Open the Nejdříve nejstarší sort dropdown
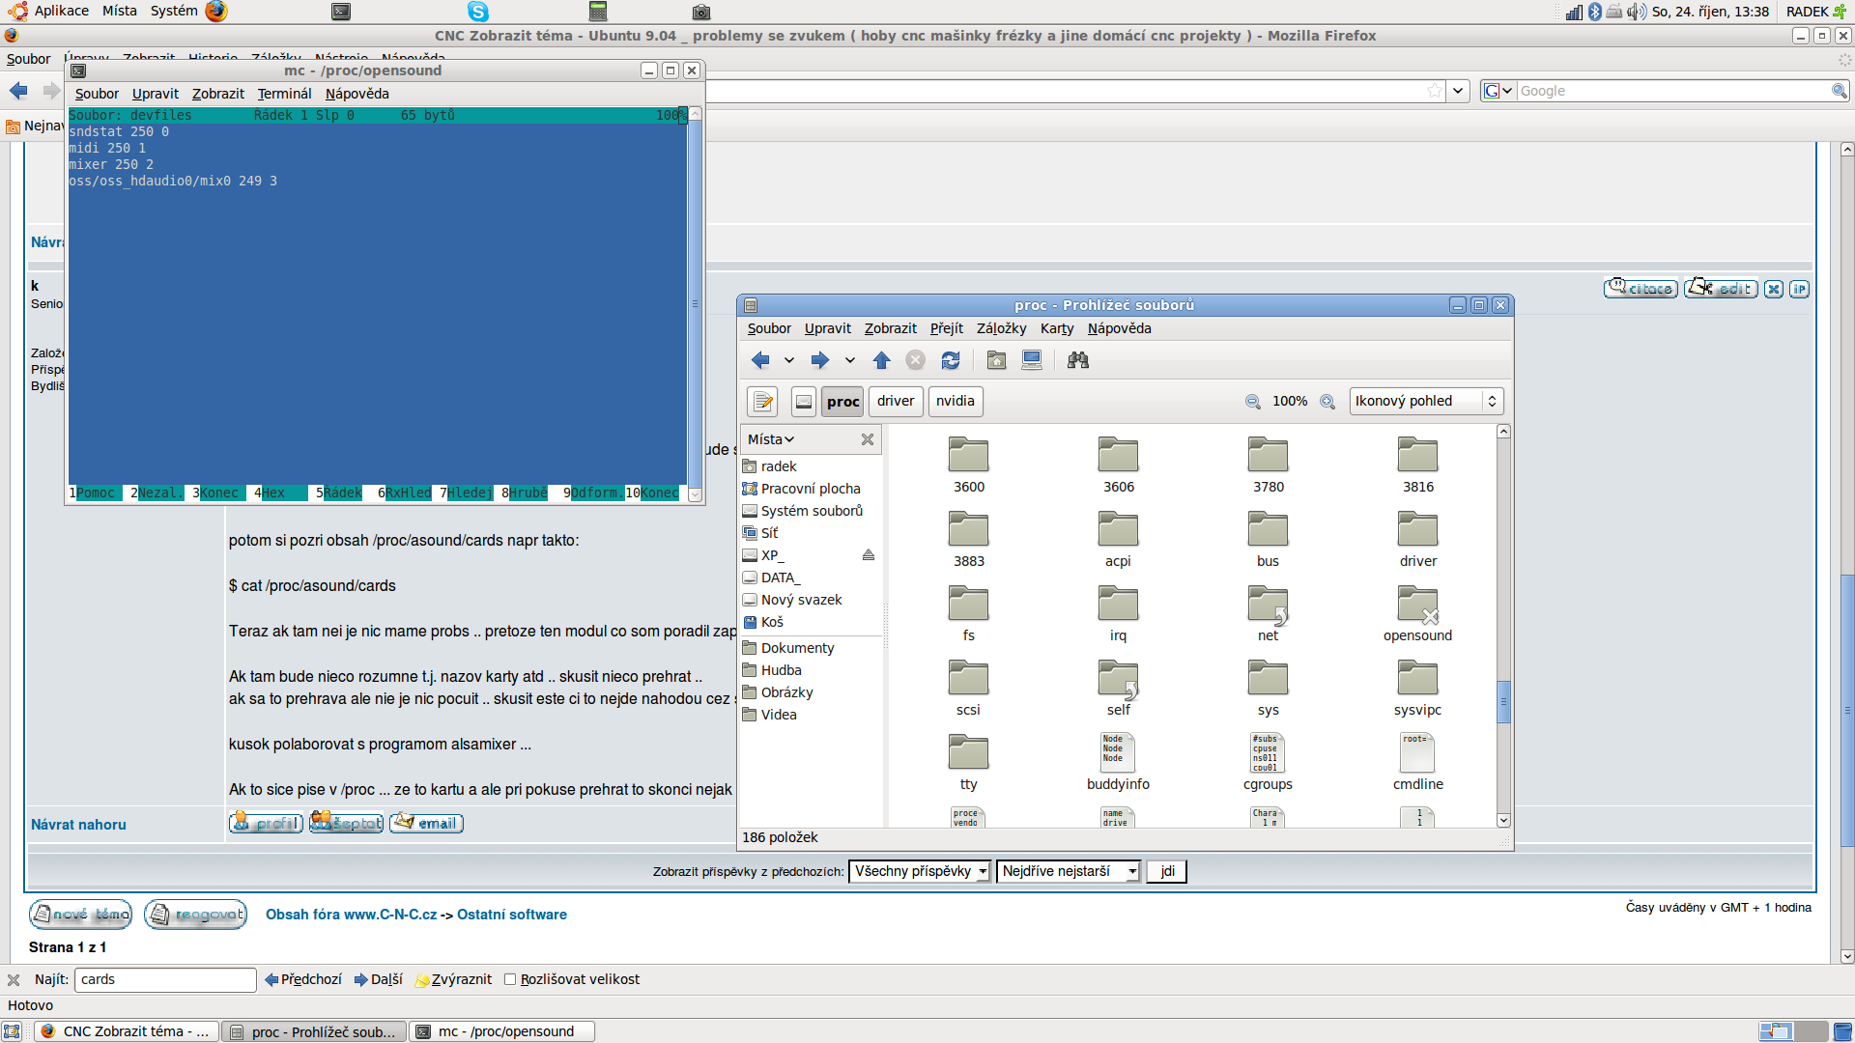1855x1043 pixels. click(x=1068, y=872)
